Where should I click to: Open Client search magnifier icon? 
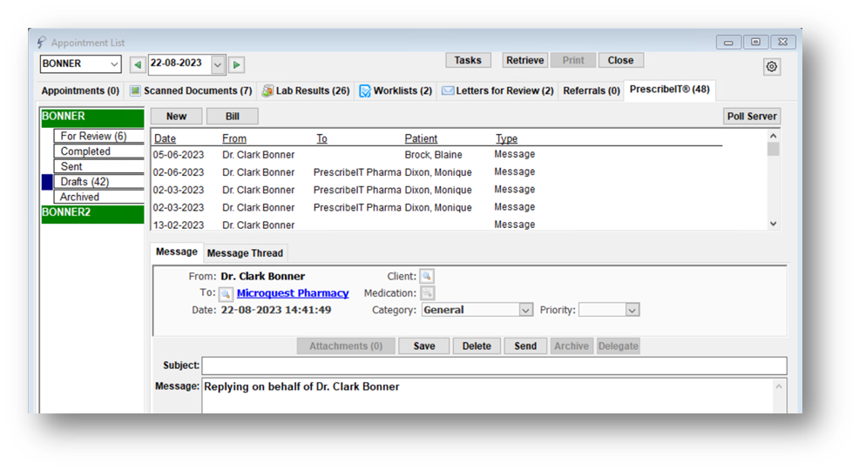tap(427, 276)
